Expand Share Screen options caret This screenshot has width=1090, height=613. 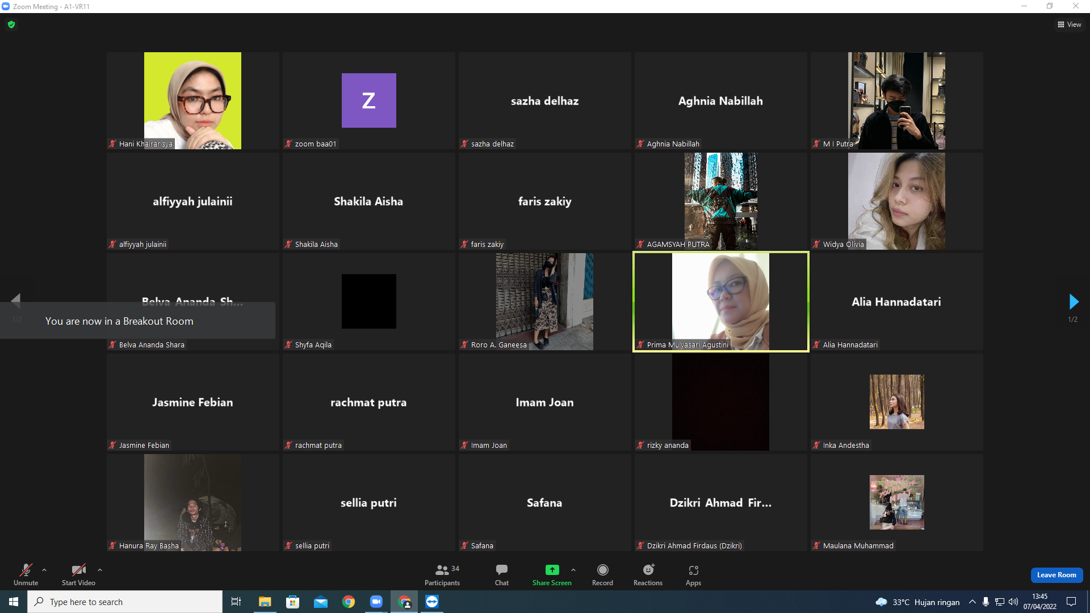click(573, 570)
